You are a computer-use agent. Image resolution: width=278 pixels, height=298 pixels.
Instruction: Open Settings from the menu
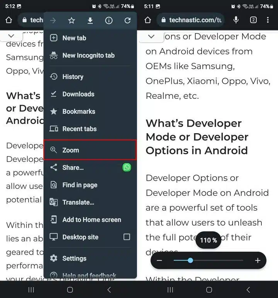[90, 259]
